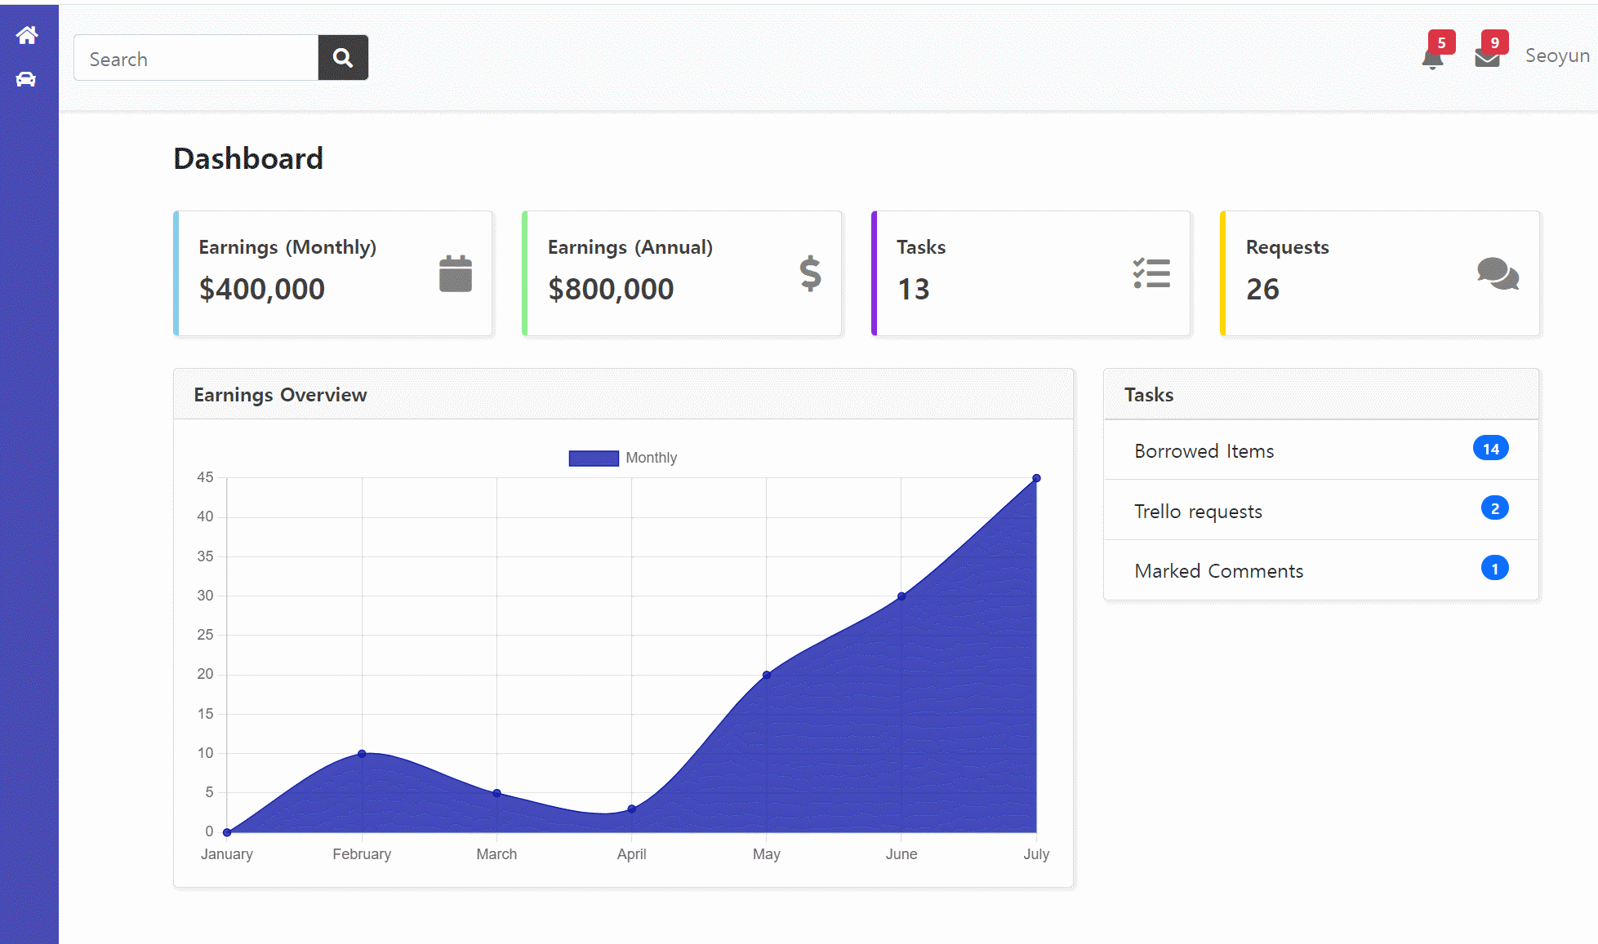Click the calendar icon on the Monthly Earnings card

pyautogui.click(x=455, y=273)
